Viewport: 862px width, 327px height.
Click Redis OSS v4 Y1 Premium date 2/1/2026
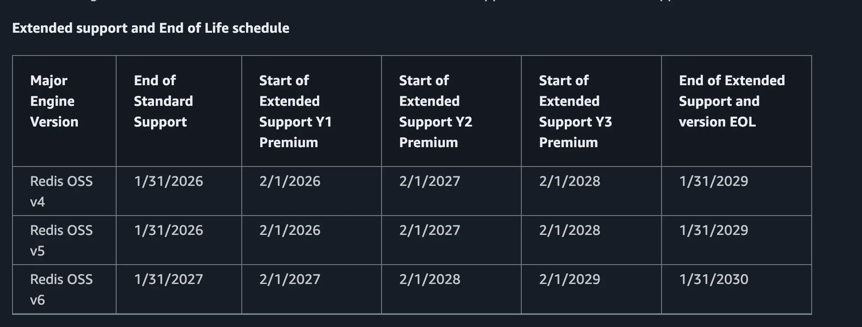tap(290, 181)
